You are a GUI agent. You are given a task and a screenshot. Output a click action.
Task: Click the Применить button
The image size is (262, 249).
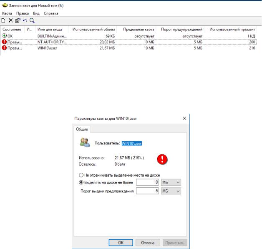(175, 243)
